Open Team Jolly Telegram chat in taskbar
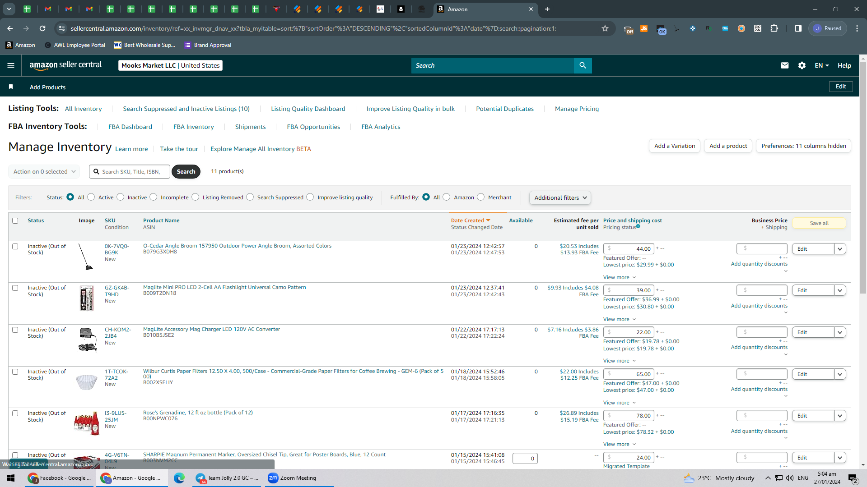Screen dimensions: 867x487 coord(228,478)
